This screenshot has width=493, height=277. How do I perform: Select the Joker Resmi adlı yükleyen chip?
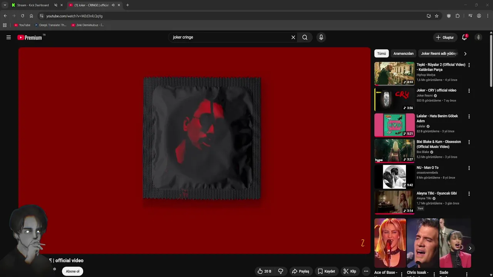439,53
